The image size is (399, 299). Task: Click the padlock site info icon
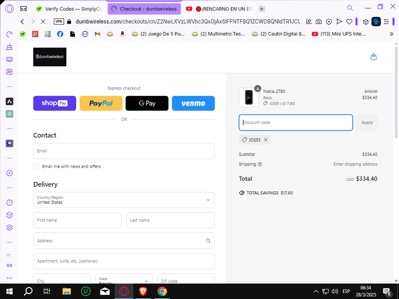click(69, 22)
